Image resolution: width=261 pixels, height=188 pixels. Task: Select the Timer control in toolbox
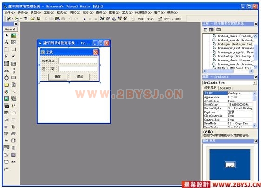coord(7,77)
